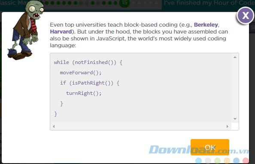Click the orange OK button
This screenshot has width=255, height=164.
[210, 147]
